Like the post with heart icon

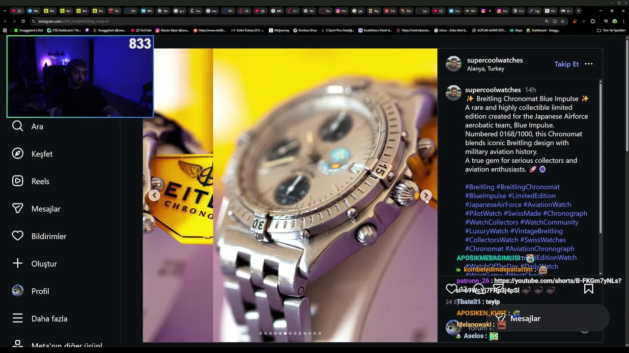tap(451, 289)
